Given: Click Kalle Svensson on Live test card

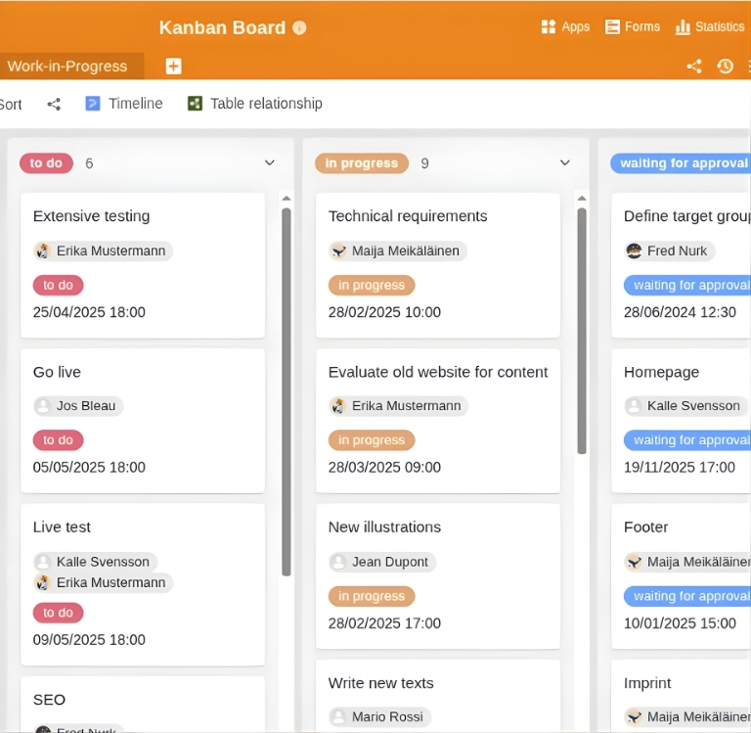Looking at the screenshot, I should coord(95,562).
